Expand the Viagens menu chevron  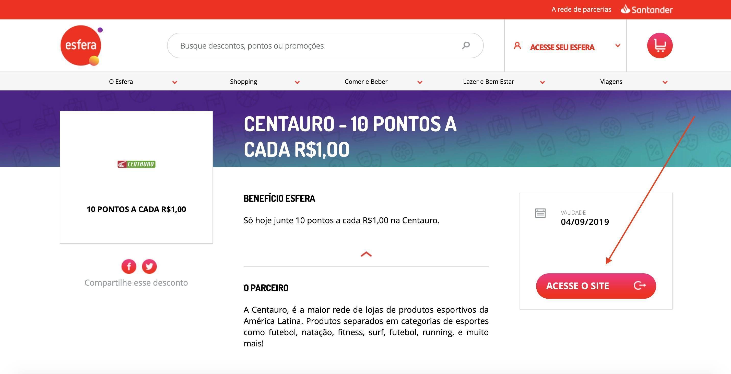click(665, 82)
